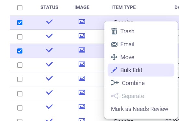The height and width of the screenshot is (121, 179).
Task: Toggle the select-all checkbox in header
Action: click(x=20, y=8)
